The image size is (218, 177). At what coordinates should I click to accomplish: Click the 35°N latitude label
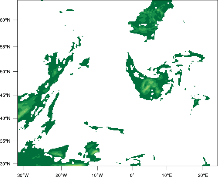click(x=5, y=141)
